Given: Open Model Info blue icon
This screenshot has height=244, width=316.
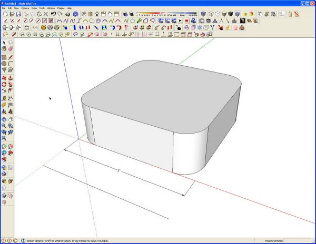Looking at the screenshot, I should pos(75,14).
